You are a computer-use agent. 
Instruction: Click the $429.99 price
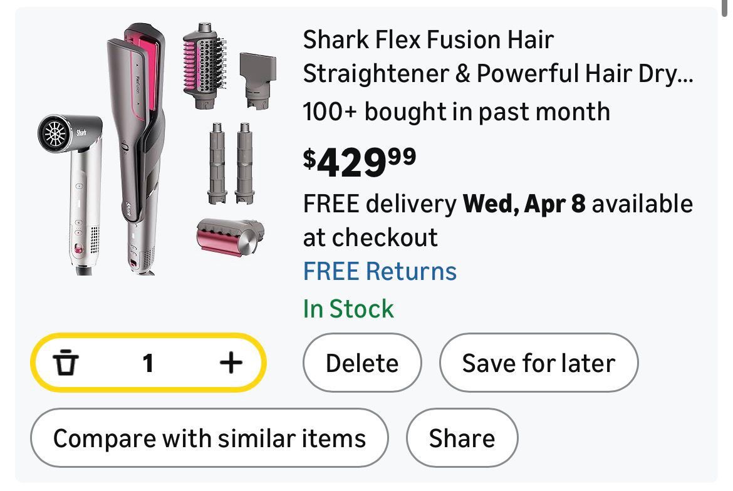coord(360,162)
